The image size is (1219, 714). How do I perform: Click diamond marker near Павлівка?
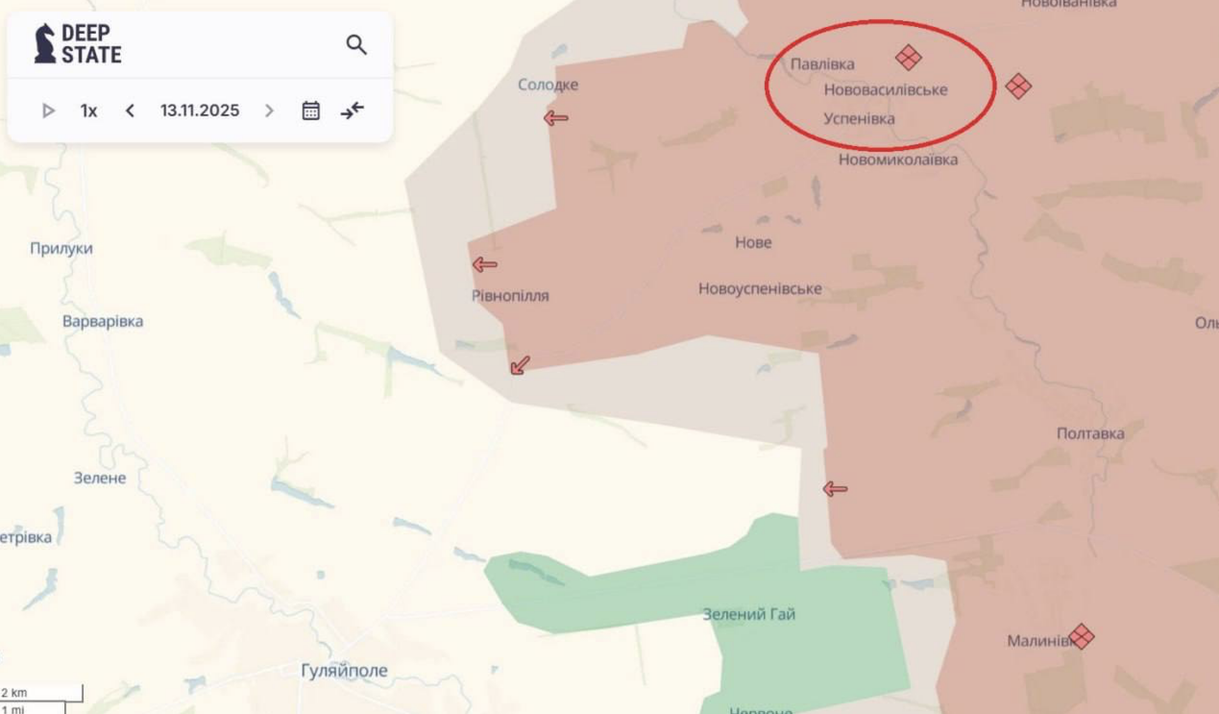click(x=908, y=58)
